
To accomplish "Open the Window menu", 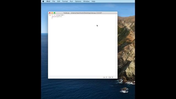I will point(86,1).
